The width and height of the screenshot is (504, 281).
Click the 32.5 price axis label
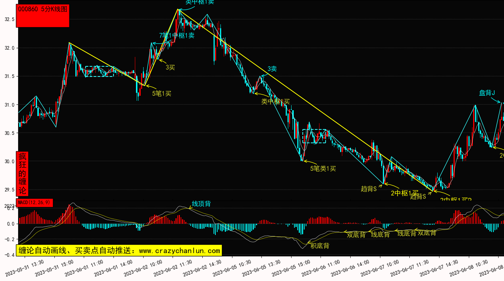[9, 19]
